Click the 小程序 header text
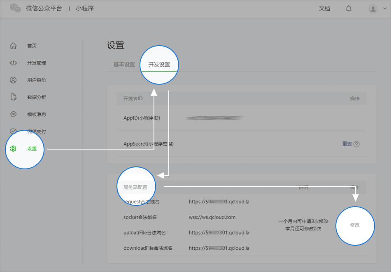 85,9
